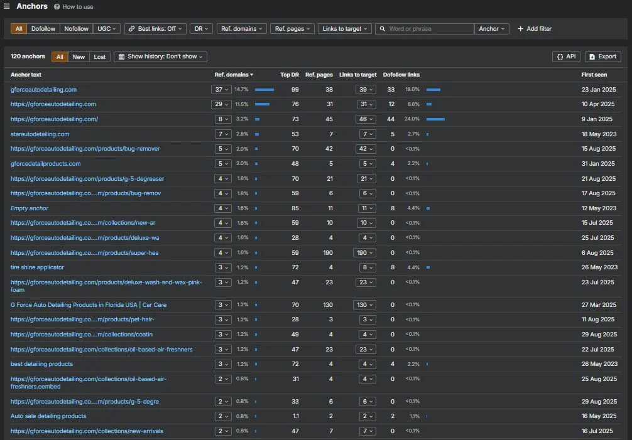Click the How to use help icon
Image resolution: width=632 pixels, height=440 pixels.
coord(57,7)
